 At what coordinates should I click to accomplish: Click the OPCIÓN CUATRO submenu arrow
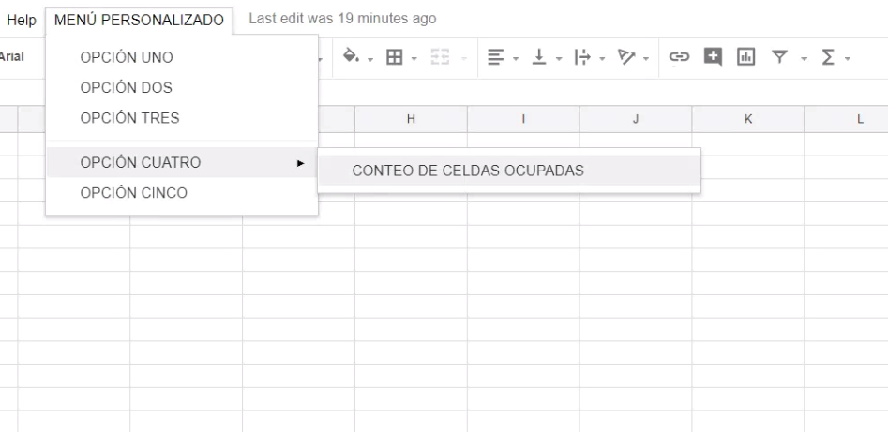point(300,163)
